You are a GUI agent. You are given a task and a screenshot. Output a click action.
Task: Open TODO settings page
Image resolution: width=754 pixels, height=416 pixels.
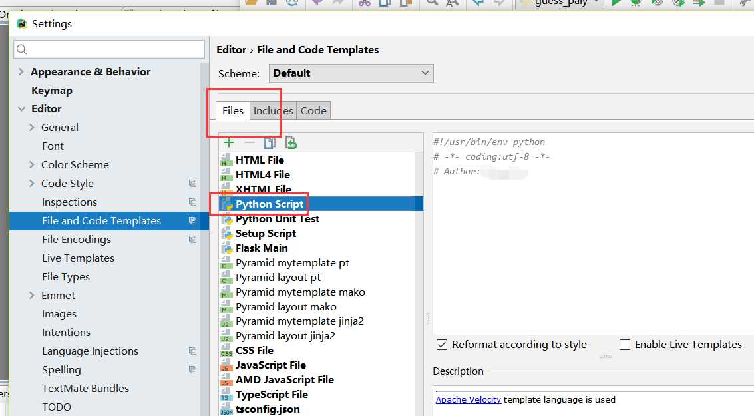click(x=57, y=407)
